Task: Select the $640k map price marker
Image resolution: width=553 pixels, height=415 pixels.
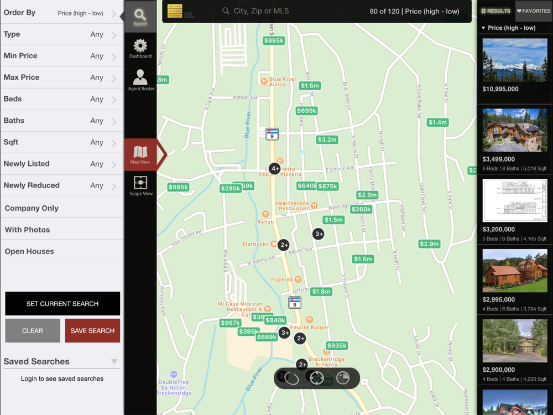Action: pos(306,186)
